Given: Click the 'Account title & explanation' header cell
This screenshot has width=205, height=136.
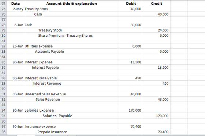Looking at the screenshot, I should [x=71, y=3].
